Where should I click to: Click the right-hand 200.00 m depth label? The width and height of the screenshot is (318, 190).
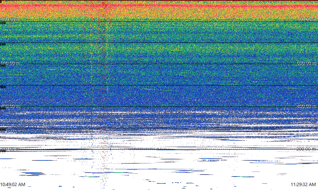coord(306,149)
